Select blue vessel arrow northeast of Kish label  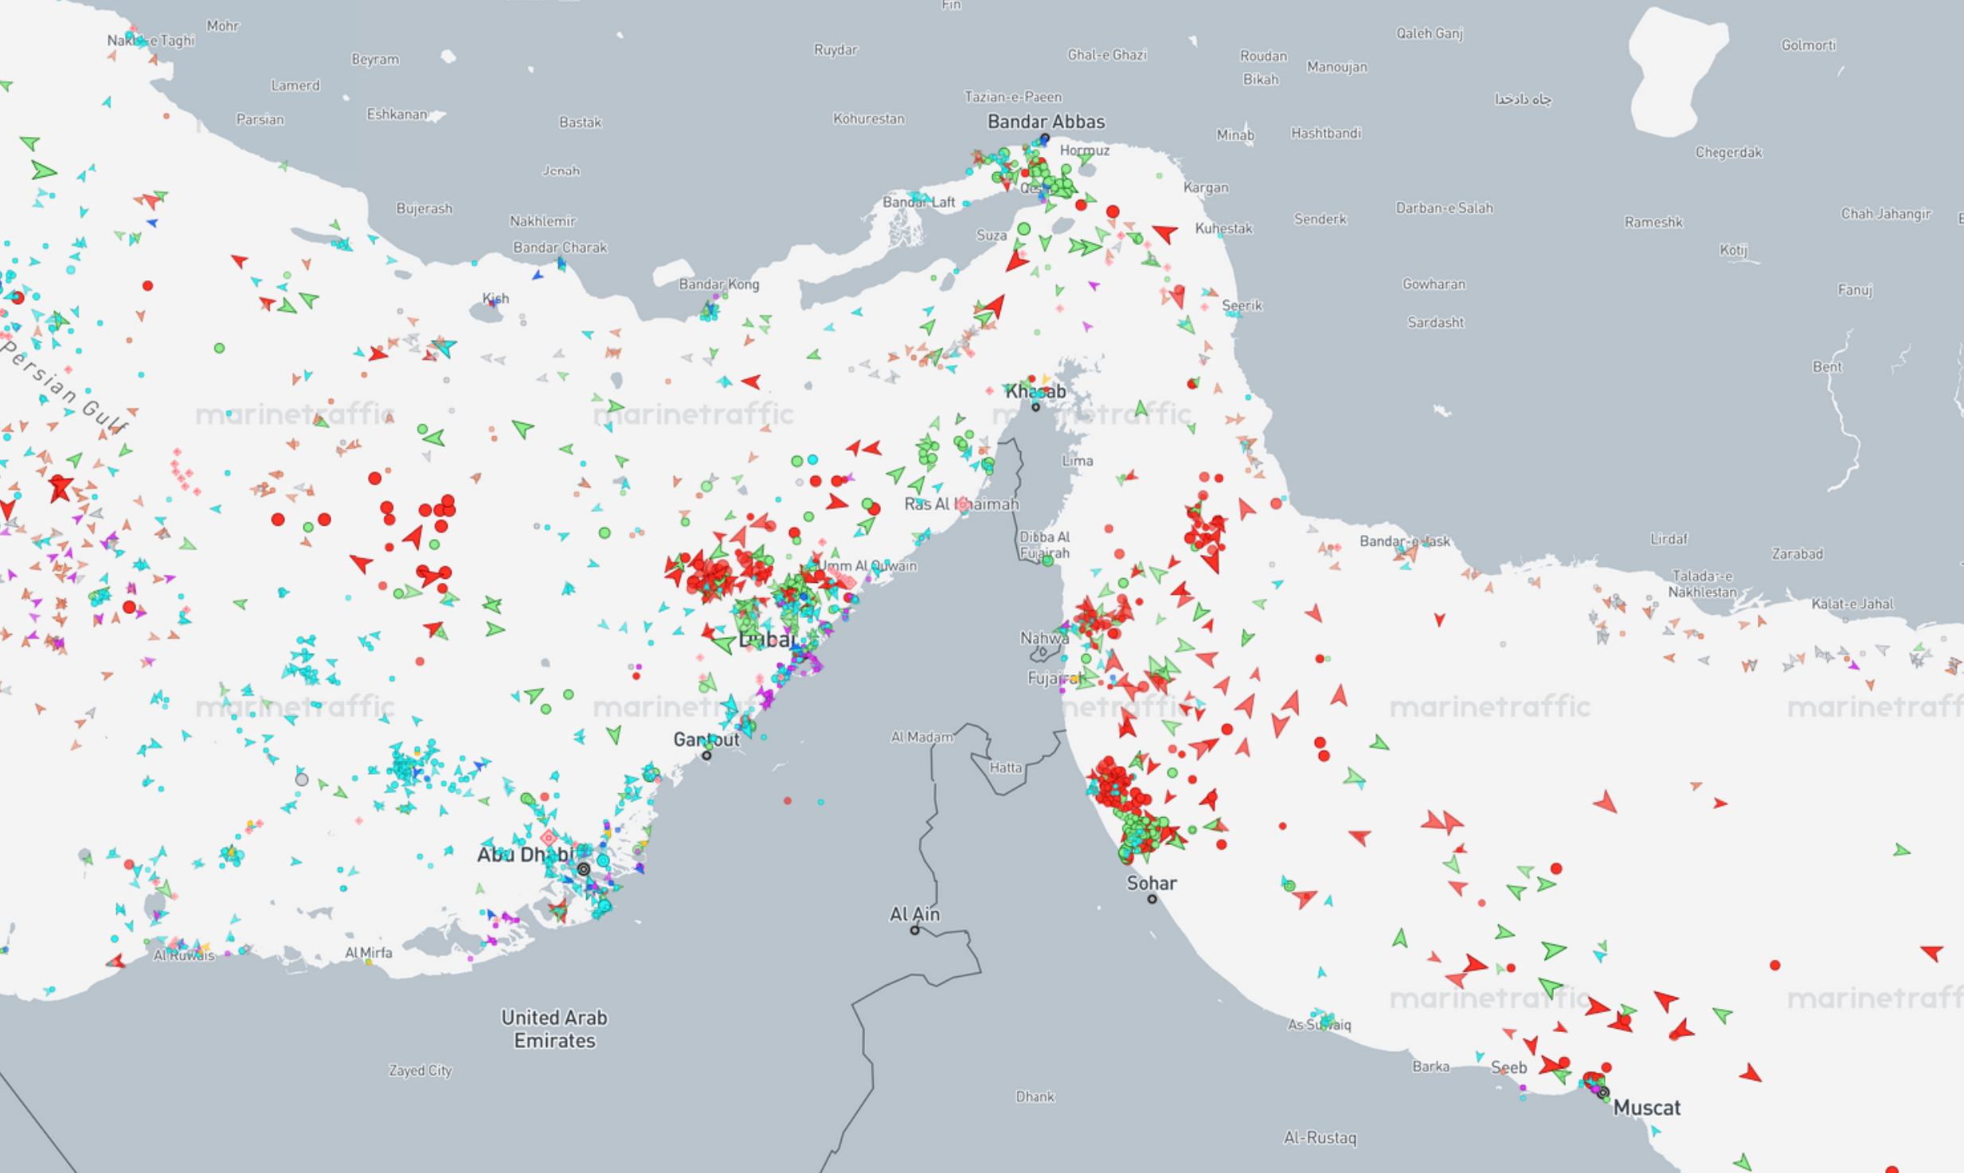[x=538, y=276]
